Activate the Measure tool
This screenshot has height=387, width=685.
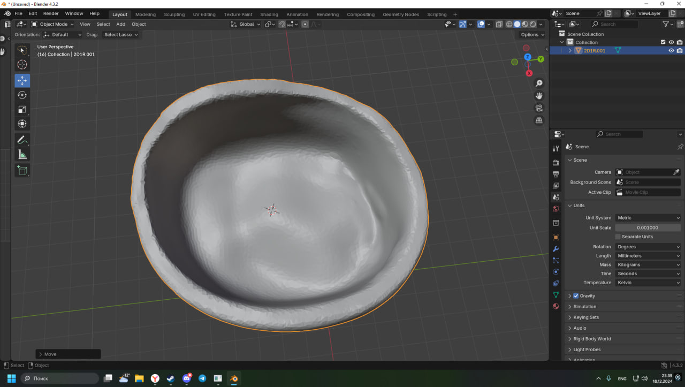[22, 155]
